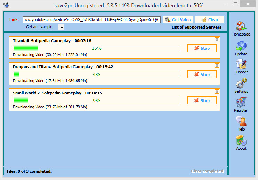
Task: Click the 23.76 Mb of 301.78 Mb status
Action: point(50,107)
